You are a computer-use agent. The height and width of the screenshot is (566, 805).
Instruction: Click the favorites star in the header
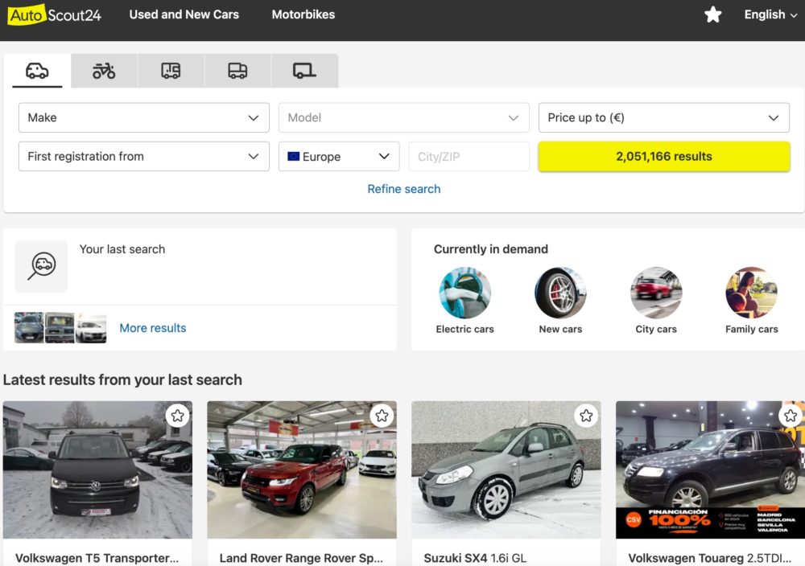point(712,14)
